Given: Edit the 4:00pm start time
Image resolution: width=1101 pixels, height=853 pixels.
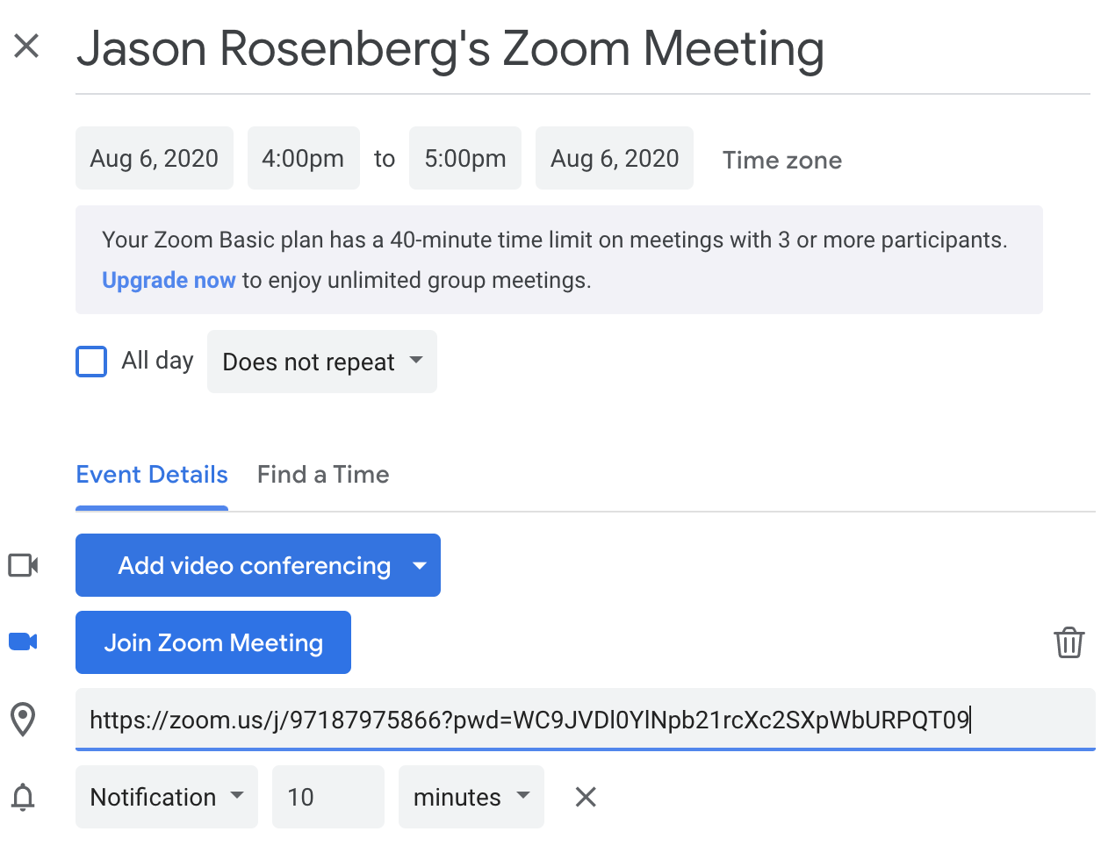Looking at the screenshot, I should [304, 158].
